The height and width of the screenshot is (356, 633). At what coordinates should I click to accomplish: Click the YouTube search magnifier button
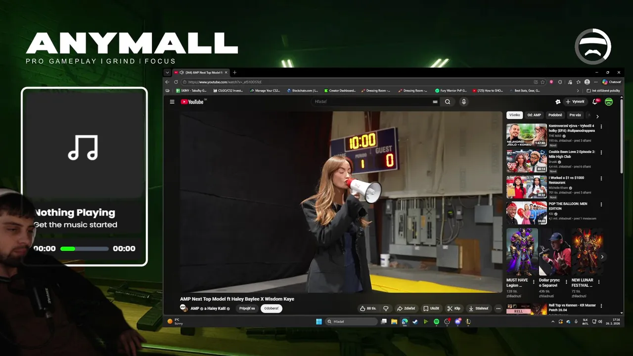click(x=448, y=102)
